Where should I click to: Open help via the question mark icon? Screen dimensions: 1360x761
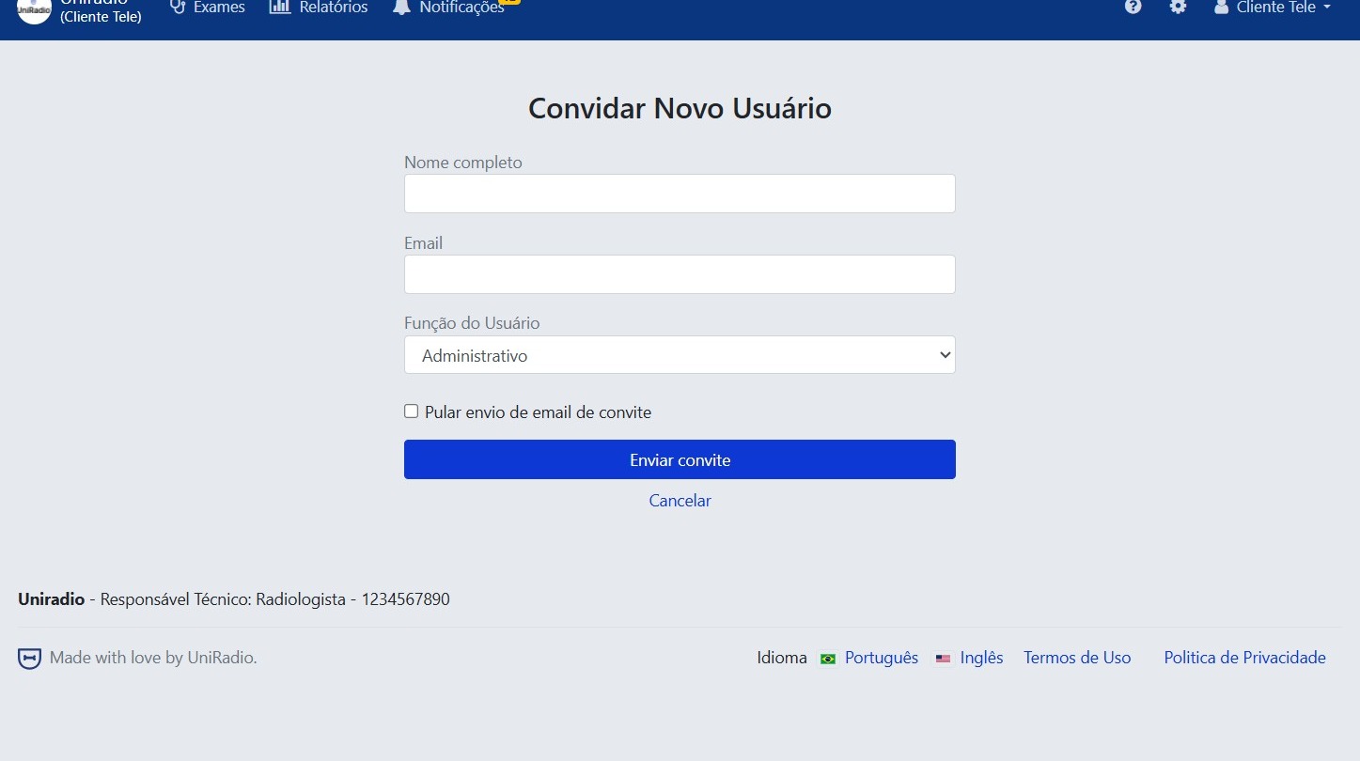point(1133,8)
